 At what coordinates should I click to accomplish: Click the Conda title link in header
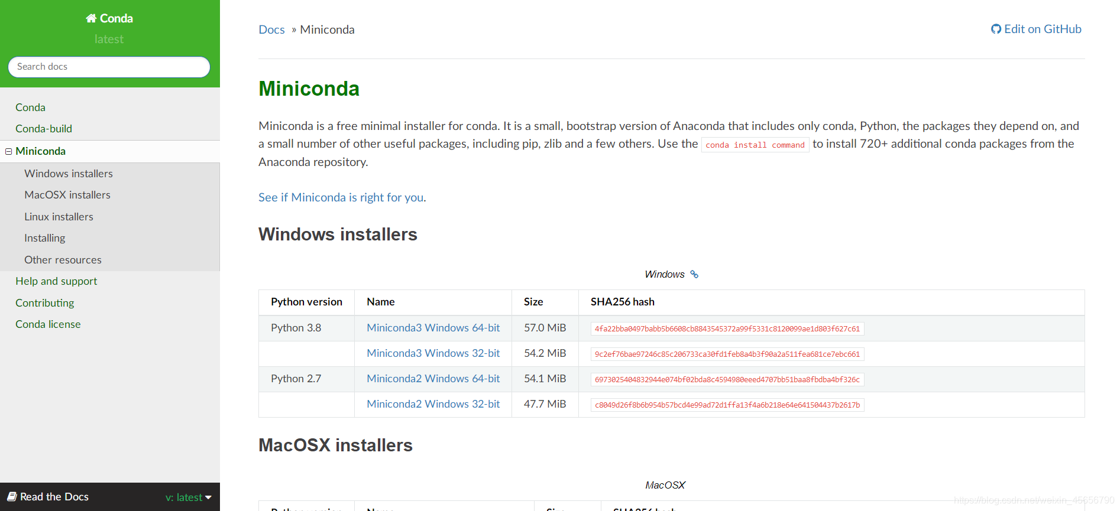tap(116, 18)
